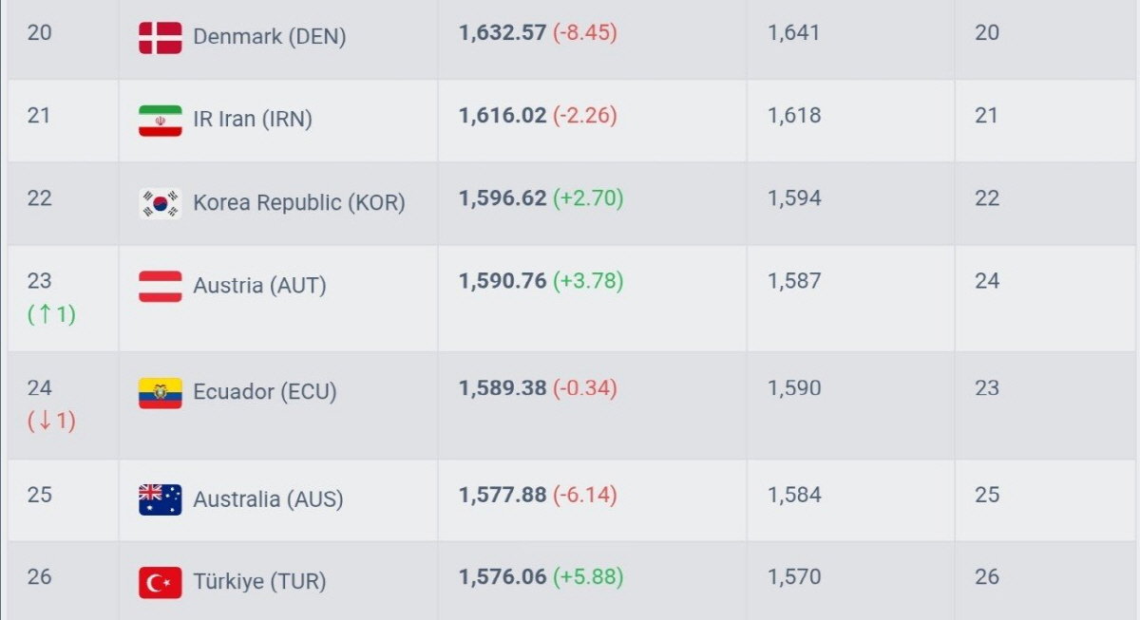Open the Austria (AUT) team link
Screen dimensions: 1140x620
259,285
